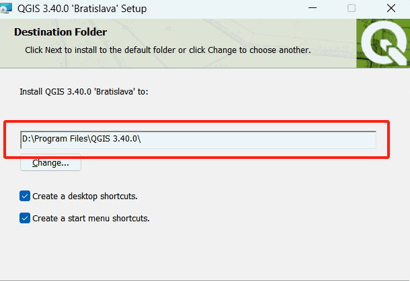The height and width of the screenshot is (281, 410).
Task: Click the 'Click Next to install' description
Action: click(x=167, y=50)
